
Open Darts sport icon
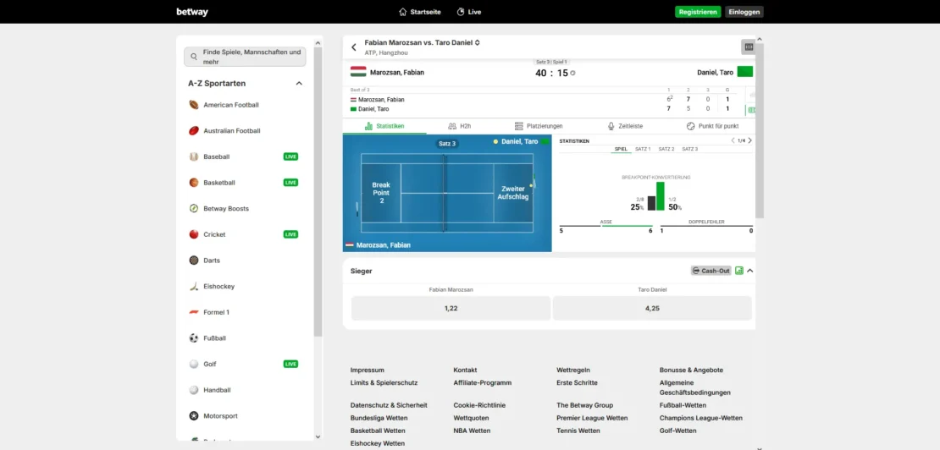click(194, 261)
